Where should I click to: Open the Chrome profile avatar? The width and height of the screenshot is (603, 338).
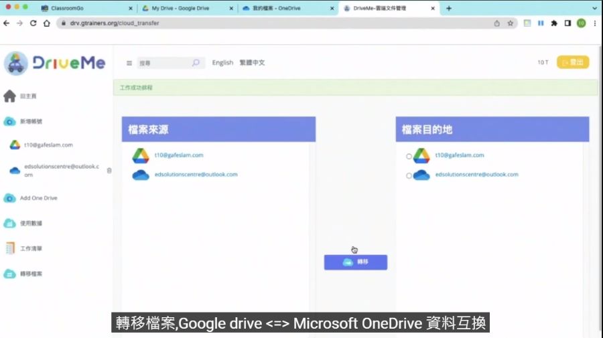click(581, 23)
